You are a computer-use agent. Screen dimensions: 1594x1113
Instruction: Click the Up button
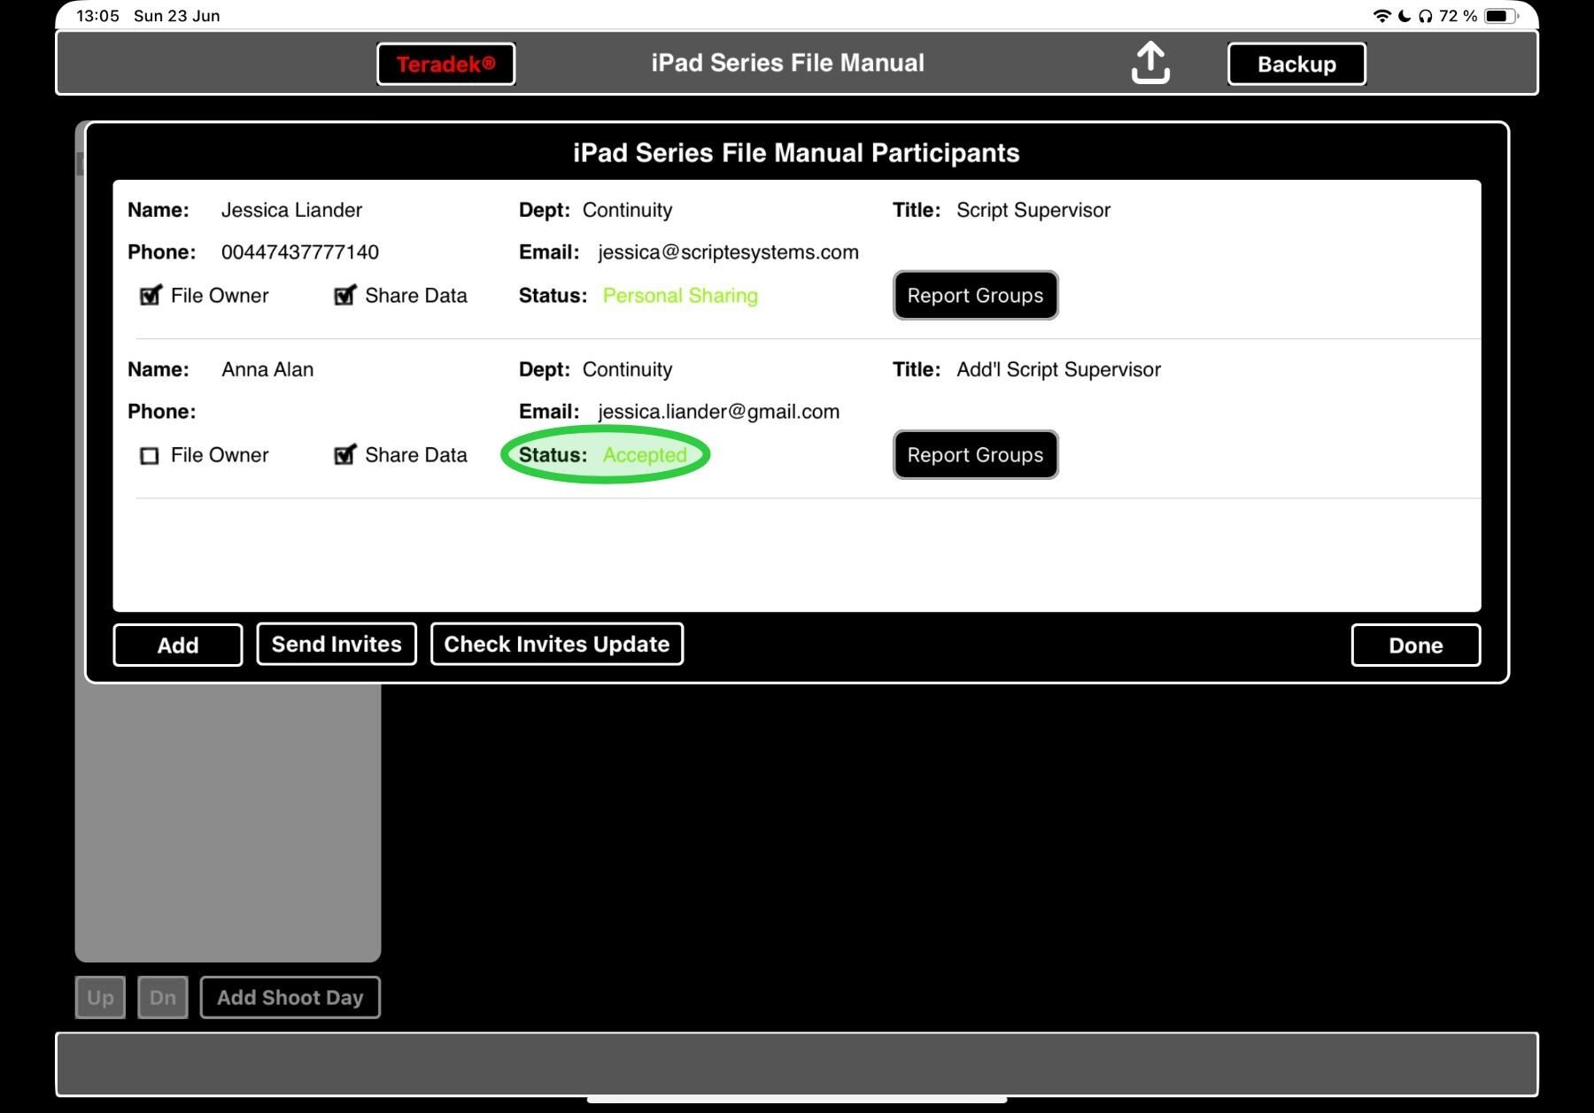(100, 997)
